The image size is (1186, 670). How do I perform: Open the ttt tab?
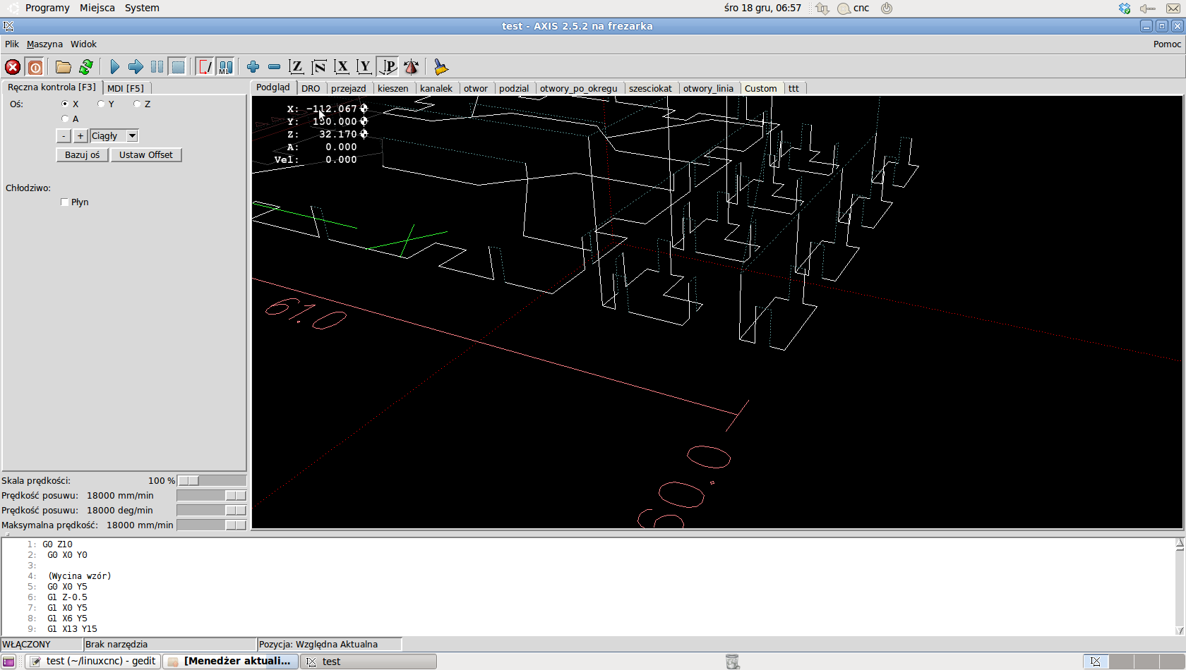794,88
